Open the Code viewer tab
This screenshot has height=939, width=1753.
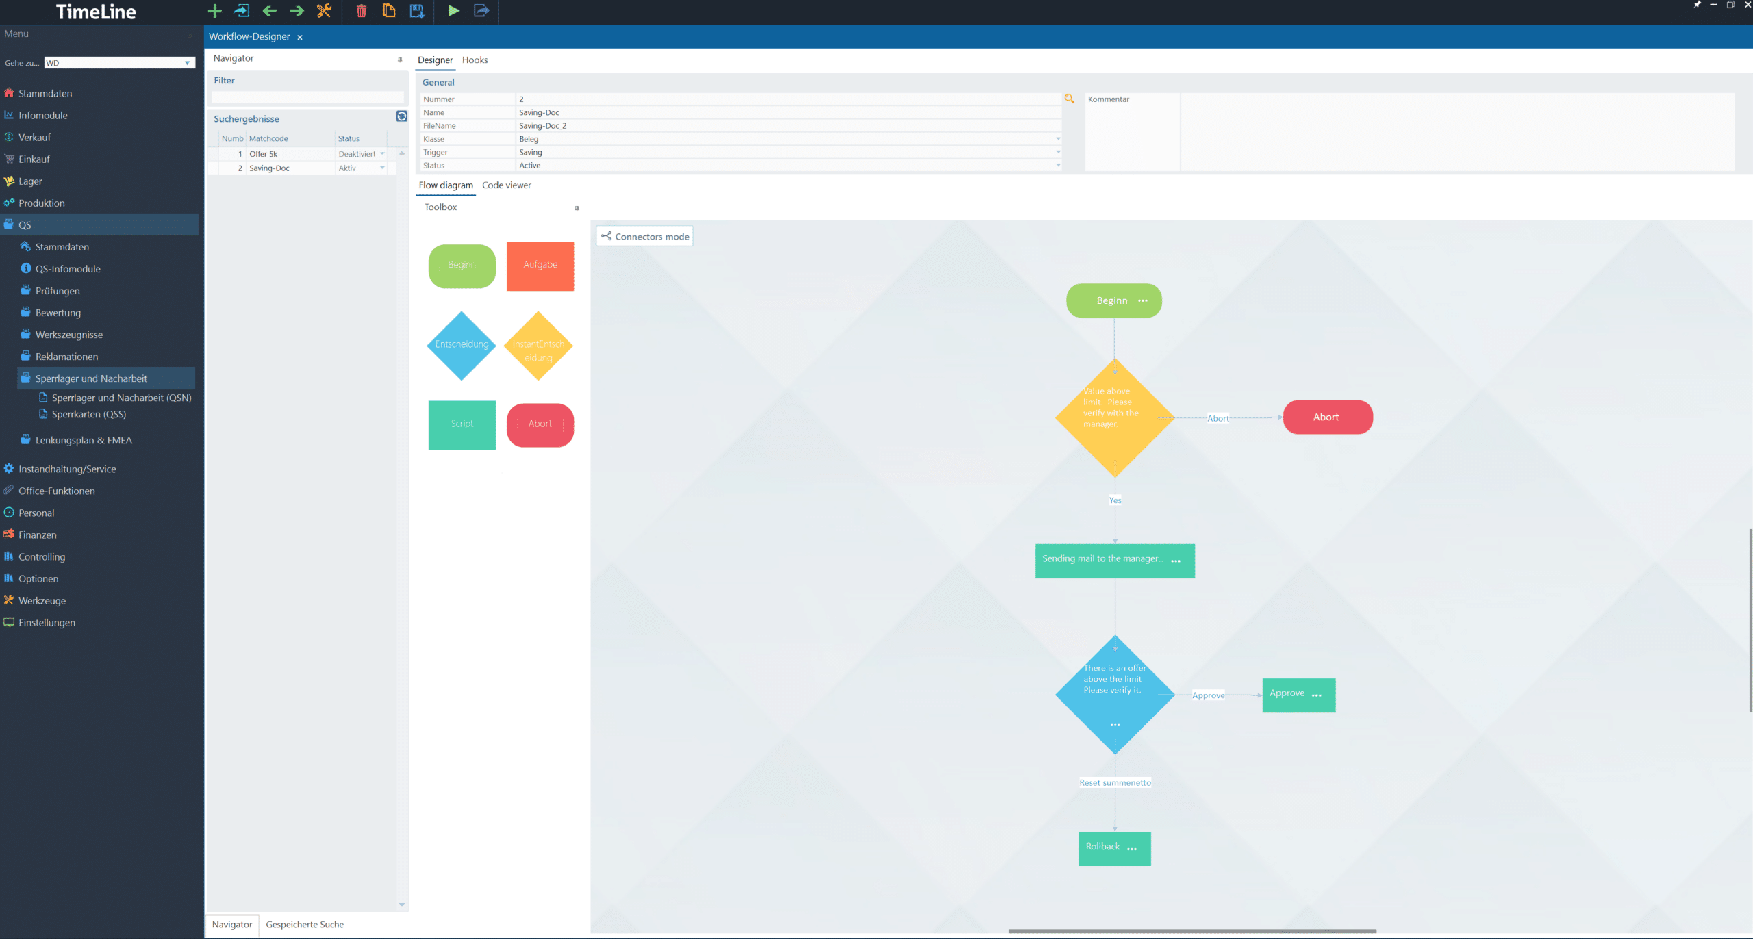(506, 185)
